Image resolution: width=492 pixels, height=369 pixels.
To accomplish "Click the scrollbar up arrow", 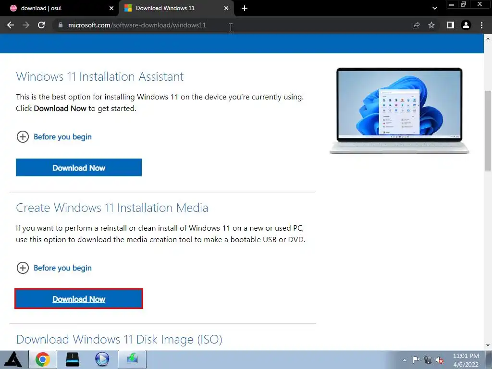I will coord(488,38).
